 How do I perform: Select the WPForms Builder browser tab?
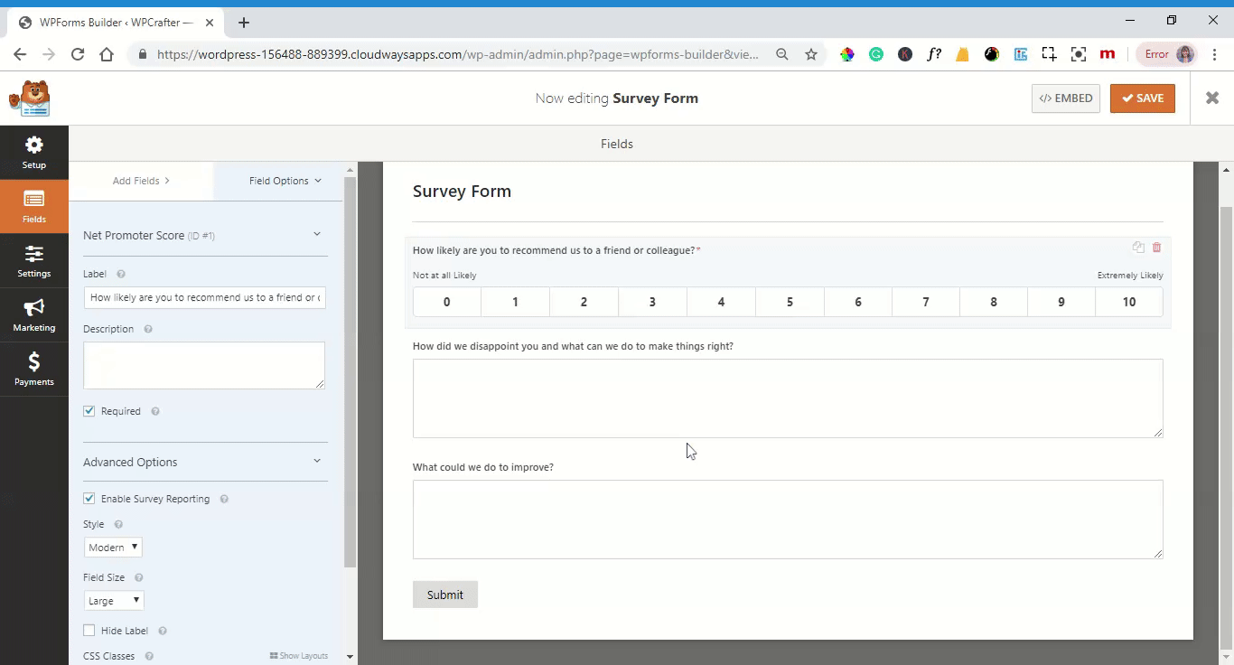(x=117, y=23)
